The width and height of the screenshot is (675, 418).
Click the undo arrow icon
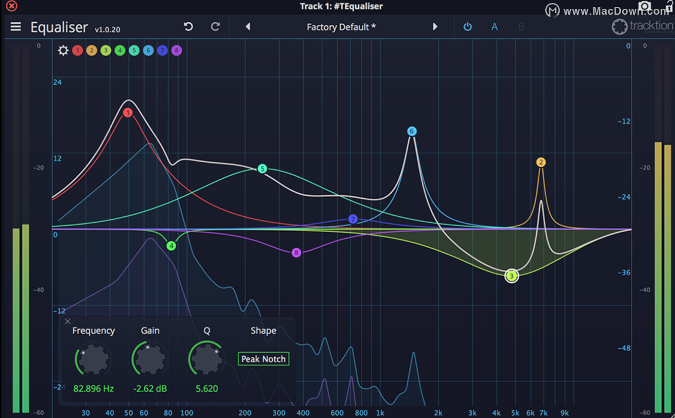tap(188, 27)
